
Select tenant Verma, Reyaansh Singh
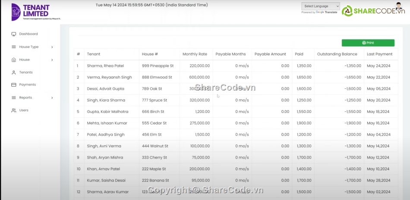point(109,77)
